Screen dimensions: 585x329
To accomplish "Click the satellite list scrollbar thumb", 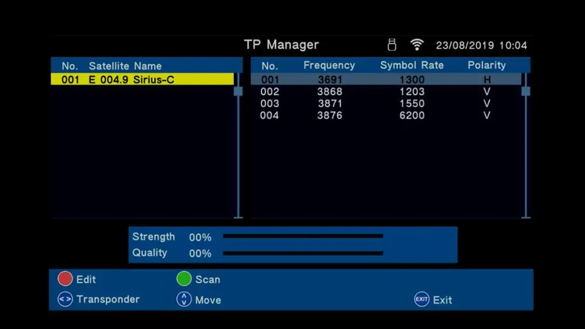I will [238, 91].
